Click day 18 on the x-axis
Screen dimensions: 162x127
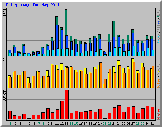point(90,124)
